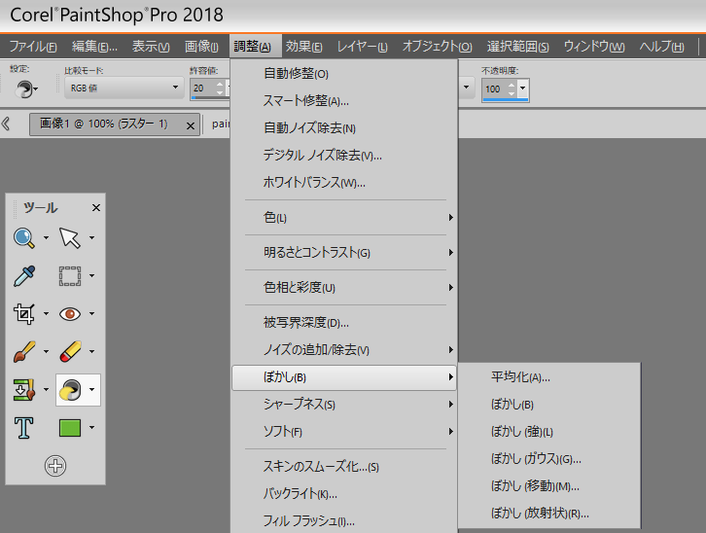Open the 不透明度 slider dropdown arrow

point(523,89)
